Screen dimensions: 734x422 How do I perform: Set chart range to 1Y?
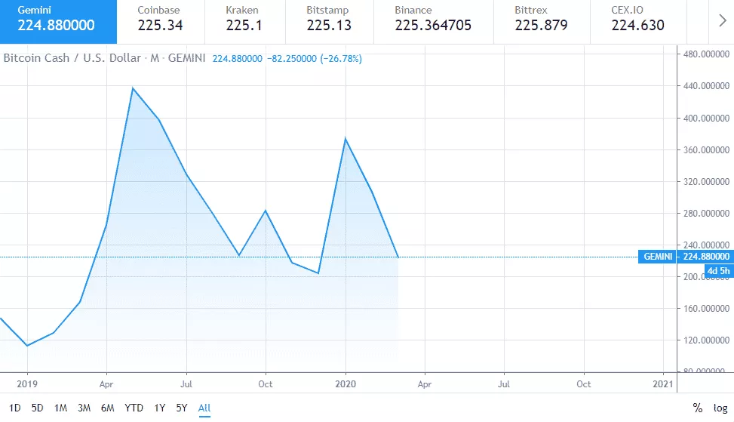[x=159, y=408]
